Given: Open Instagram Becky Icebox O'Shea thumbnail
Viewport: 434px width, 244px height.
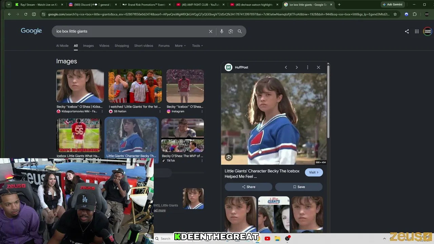Looking at the screenshot, I should (x=185, y=86).
